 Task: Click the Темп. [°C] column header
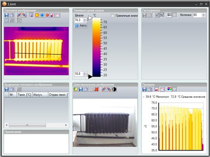coord(25,95)
